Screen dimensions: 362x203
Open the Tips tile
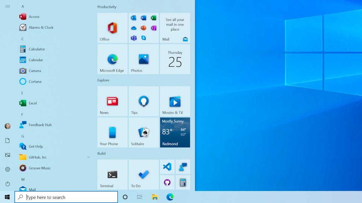pyautogui.click(x=144, y=101)
